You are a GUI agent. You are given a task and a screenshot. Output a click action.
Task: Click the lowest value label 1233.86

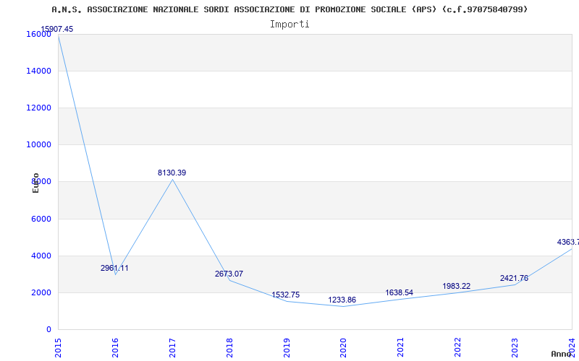pos(342,300)
